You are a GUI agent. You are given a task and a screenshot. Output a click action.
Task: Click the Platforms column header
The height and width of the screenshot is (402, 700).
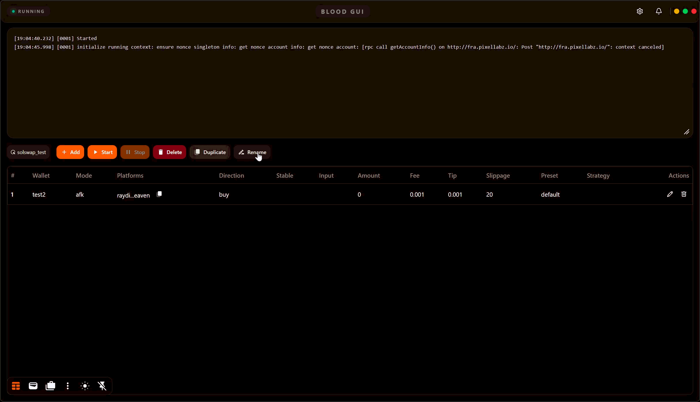pyautogui.click(x=130, y=175)
